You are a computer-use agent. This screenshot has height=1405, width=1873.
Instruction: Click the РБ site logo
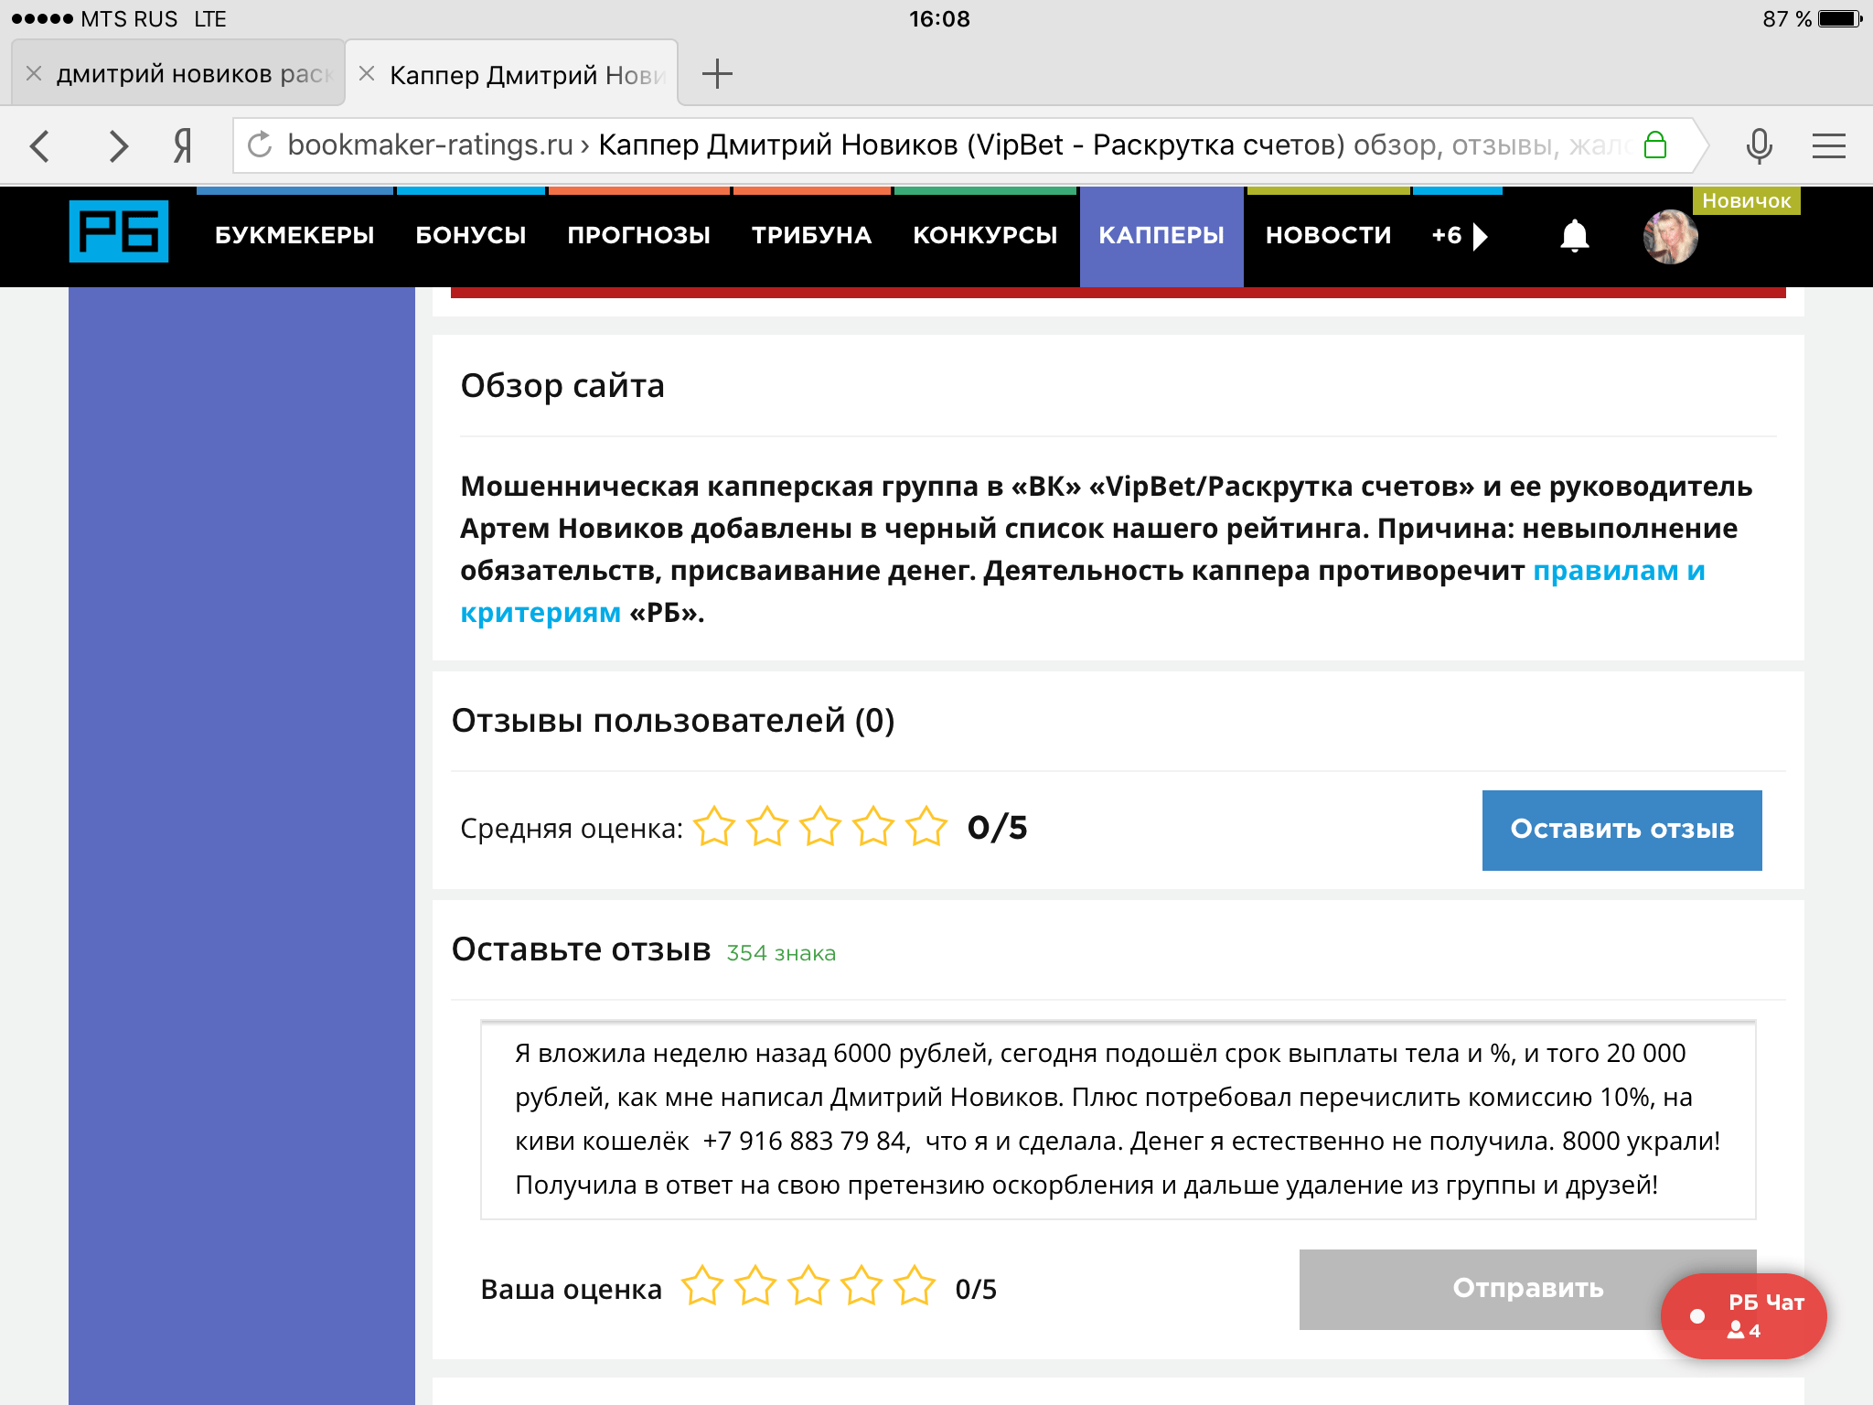pos(119,231)
